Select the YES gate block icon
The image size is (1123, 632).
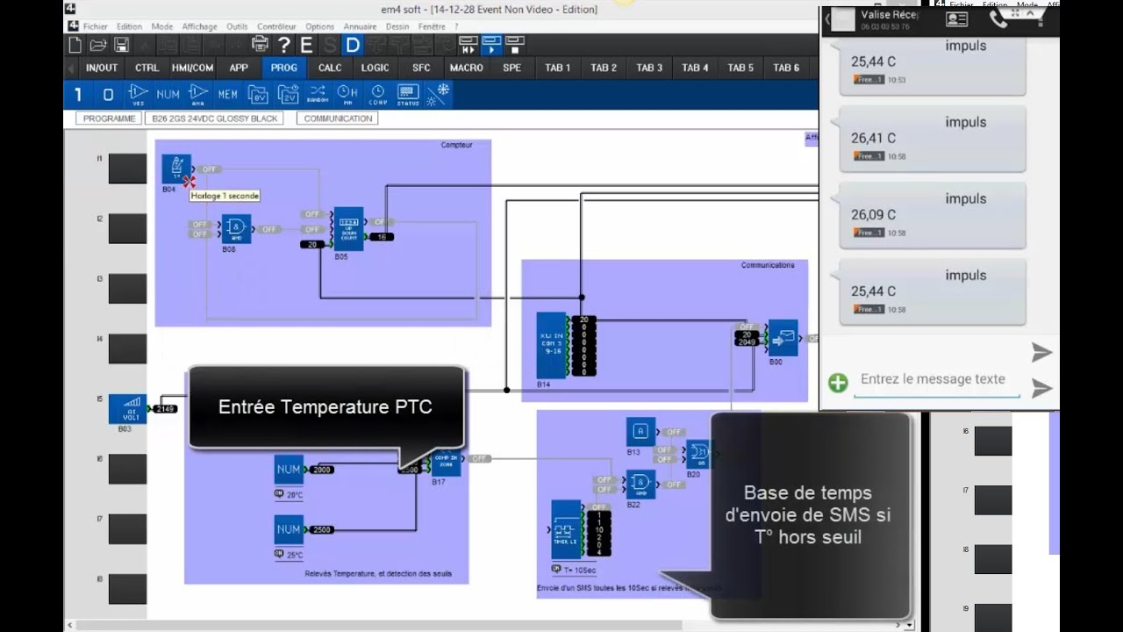[138, 94]
